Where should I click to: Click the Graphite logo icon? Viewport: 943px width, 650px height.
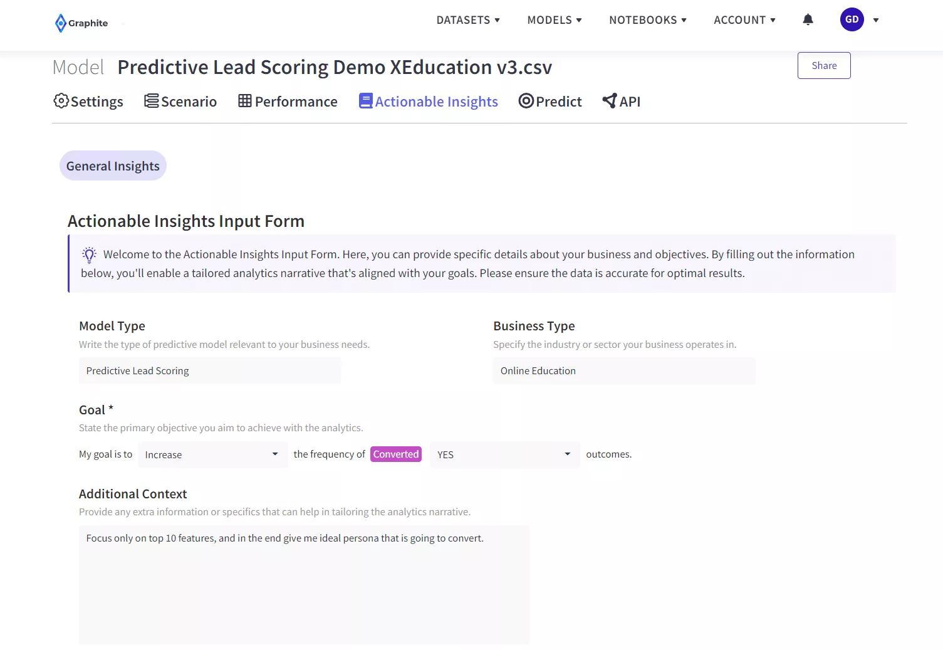coord(61,23)
